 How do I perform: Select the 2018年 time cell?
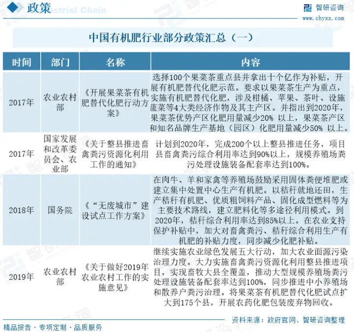[x=22, y=210]
